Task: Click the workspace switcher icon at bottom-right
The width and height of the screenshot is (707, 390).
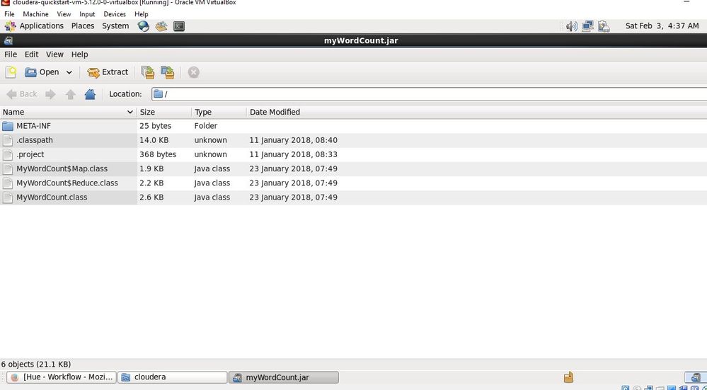Action: (695, 377)
